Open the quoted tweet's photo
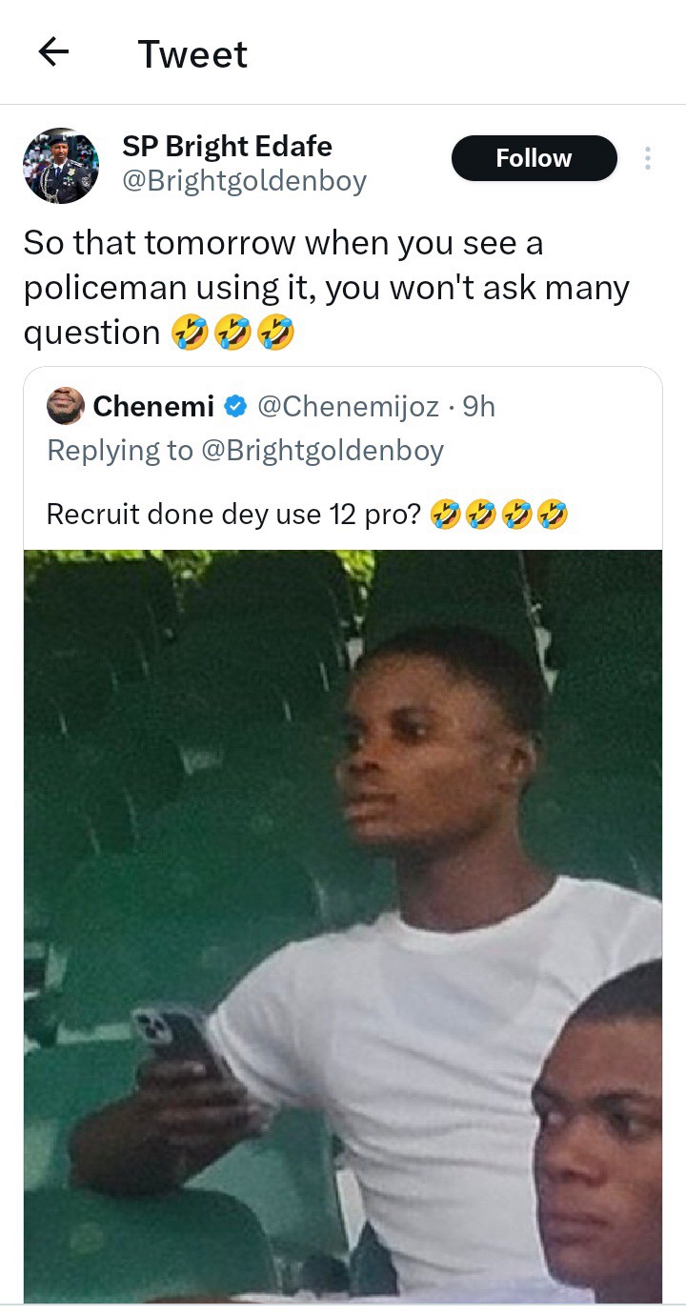The width and height of the screenshot is (686, 1315). click(x=343, y=858)
